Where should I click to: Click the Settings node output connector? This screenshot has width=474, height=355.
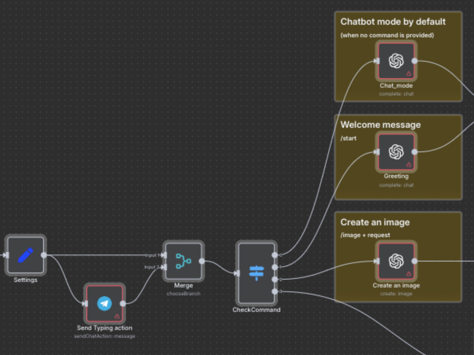click(x=44, y=255)
